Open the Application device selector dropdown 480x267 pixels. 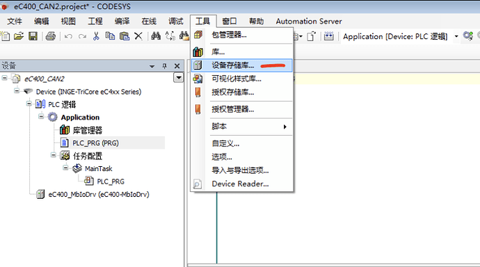pos(456,36)
